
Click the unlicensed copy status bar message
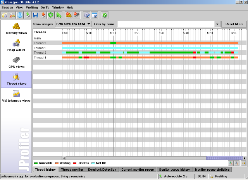(43, 177)
